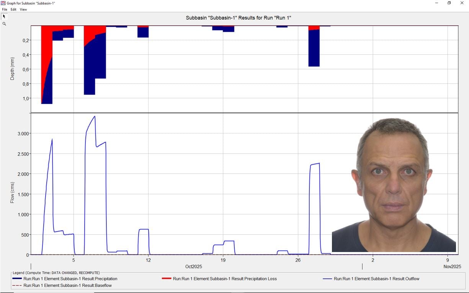Select the Outflow legend entry
This screenshot has height=293, width=469.
point(376,279)
